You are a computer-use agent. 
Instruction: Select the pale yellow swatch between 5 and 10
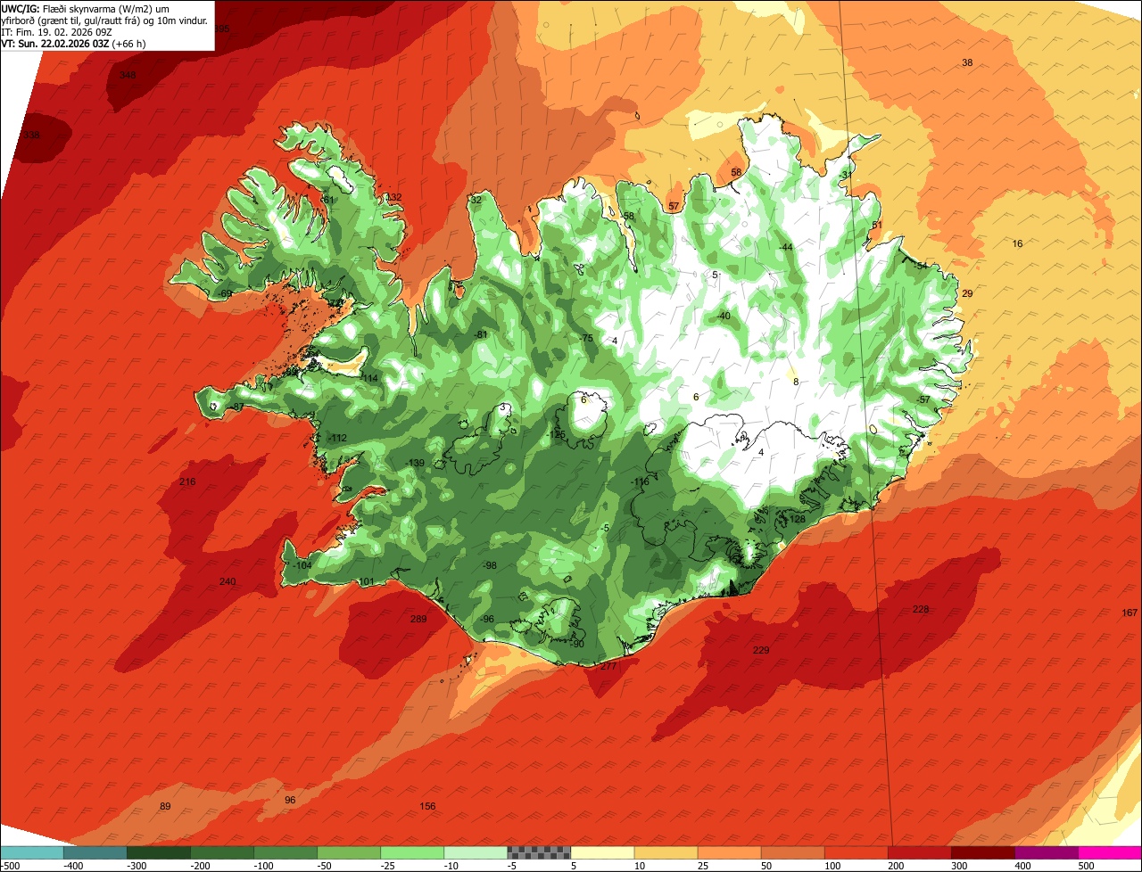coord(602,852)
